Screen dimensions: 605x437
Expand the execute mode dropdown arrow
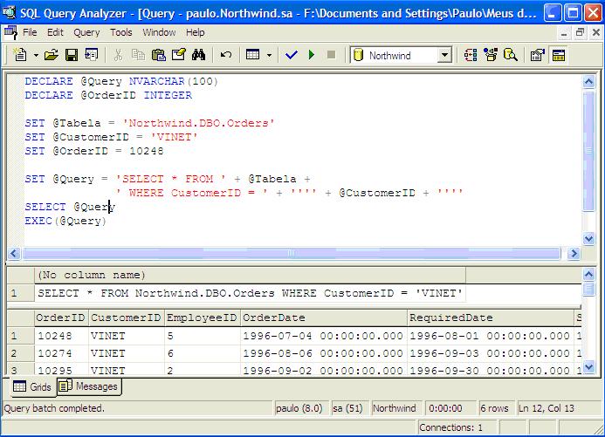(x=269, y=55)
